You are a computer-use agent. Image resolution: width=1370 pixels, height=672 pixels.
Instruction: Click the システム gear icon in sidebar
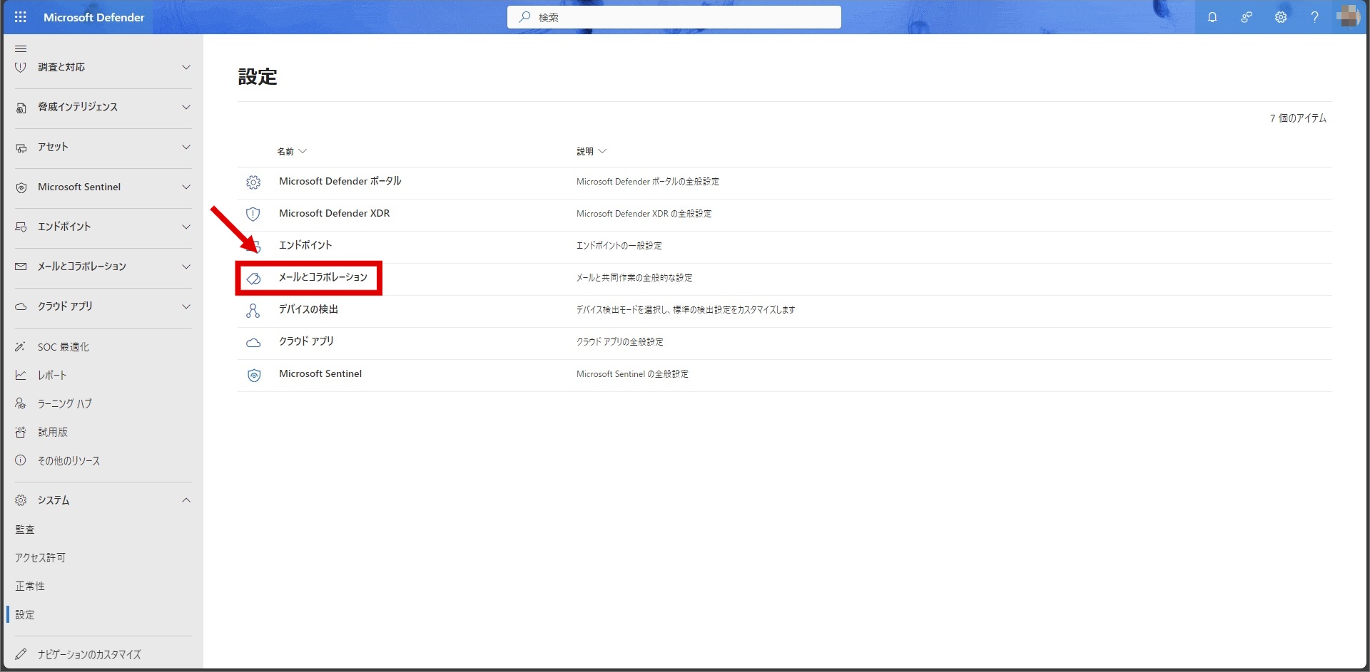coord(21,500)
